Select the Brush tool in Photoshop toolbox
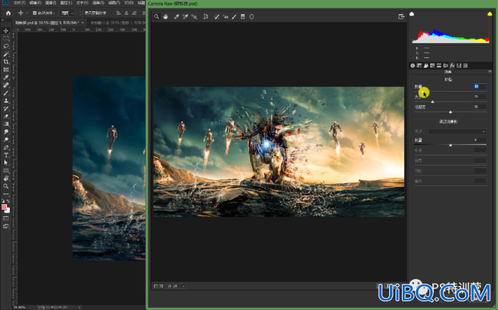Image resolution: width=498 pixels, height=310 pixels. coord(6,93)
